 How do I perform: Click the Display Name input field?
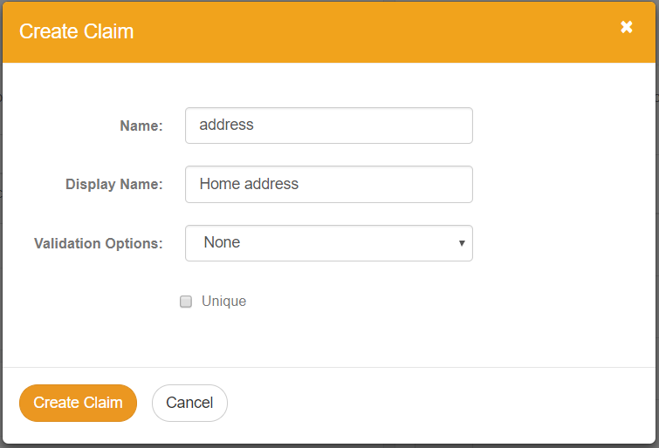[x=328, y=185]
